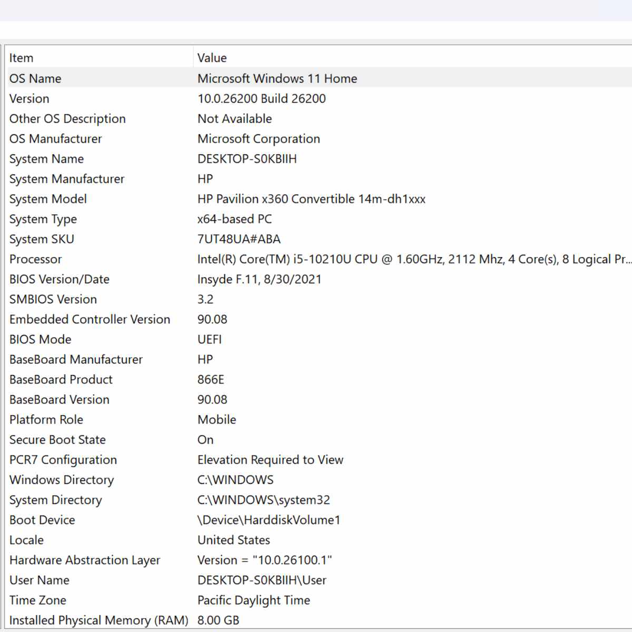632x632 pixels.
Task: Click the 'UEFI' value
Action: (x=210, y=339)
